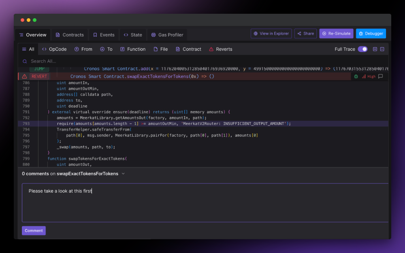
Task: Open the Events tab
Action: 104,35
